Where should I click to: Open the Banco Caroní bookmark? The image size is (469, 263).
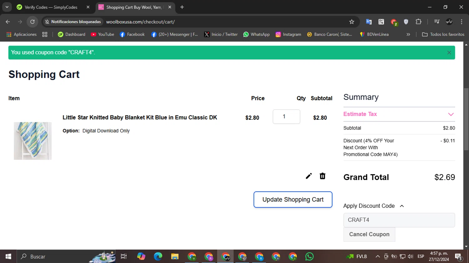tap(330, 35)
